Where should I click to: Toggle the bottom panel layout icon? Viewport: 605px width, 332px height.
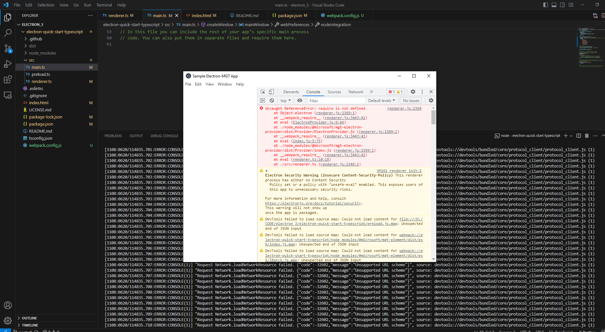(x=554, y=5)
